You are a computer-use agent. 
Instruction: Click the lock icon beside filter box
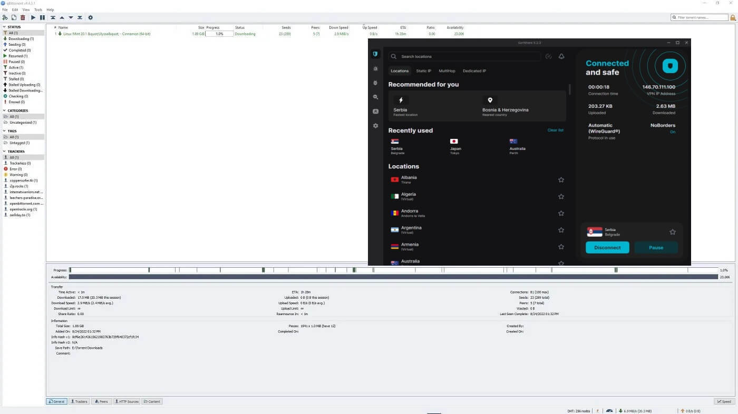click(x=733, y=17)
